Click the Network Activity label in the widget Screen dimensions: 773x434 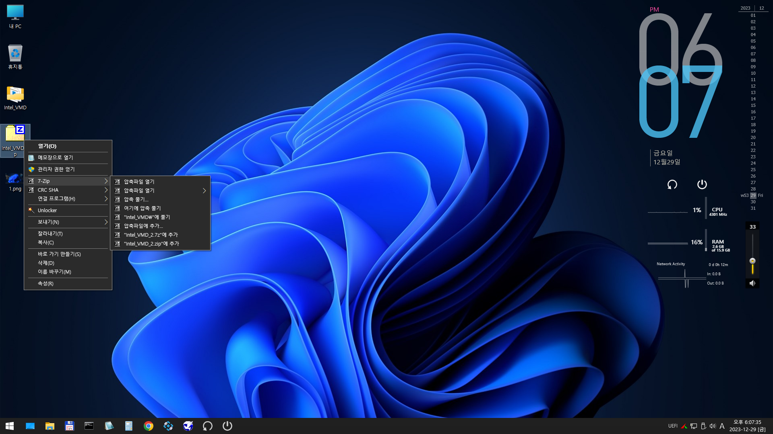(671, 264)
